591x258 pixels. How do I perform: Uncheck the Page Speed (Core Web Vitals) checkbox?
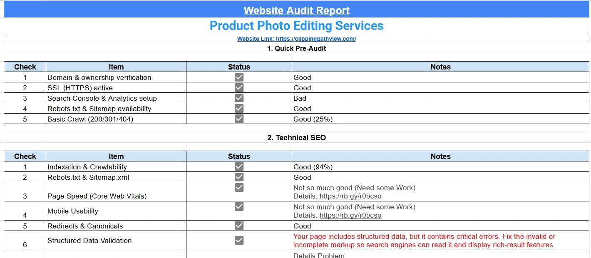[239, 188]
